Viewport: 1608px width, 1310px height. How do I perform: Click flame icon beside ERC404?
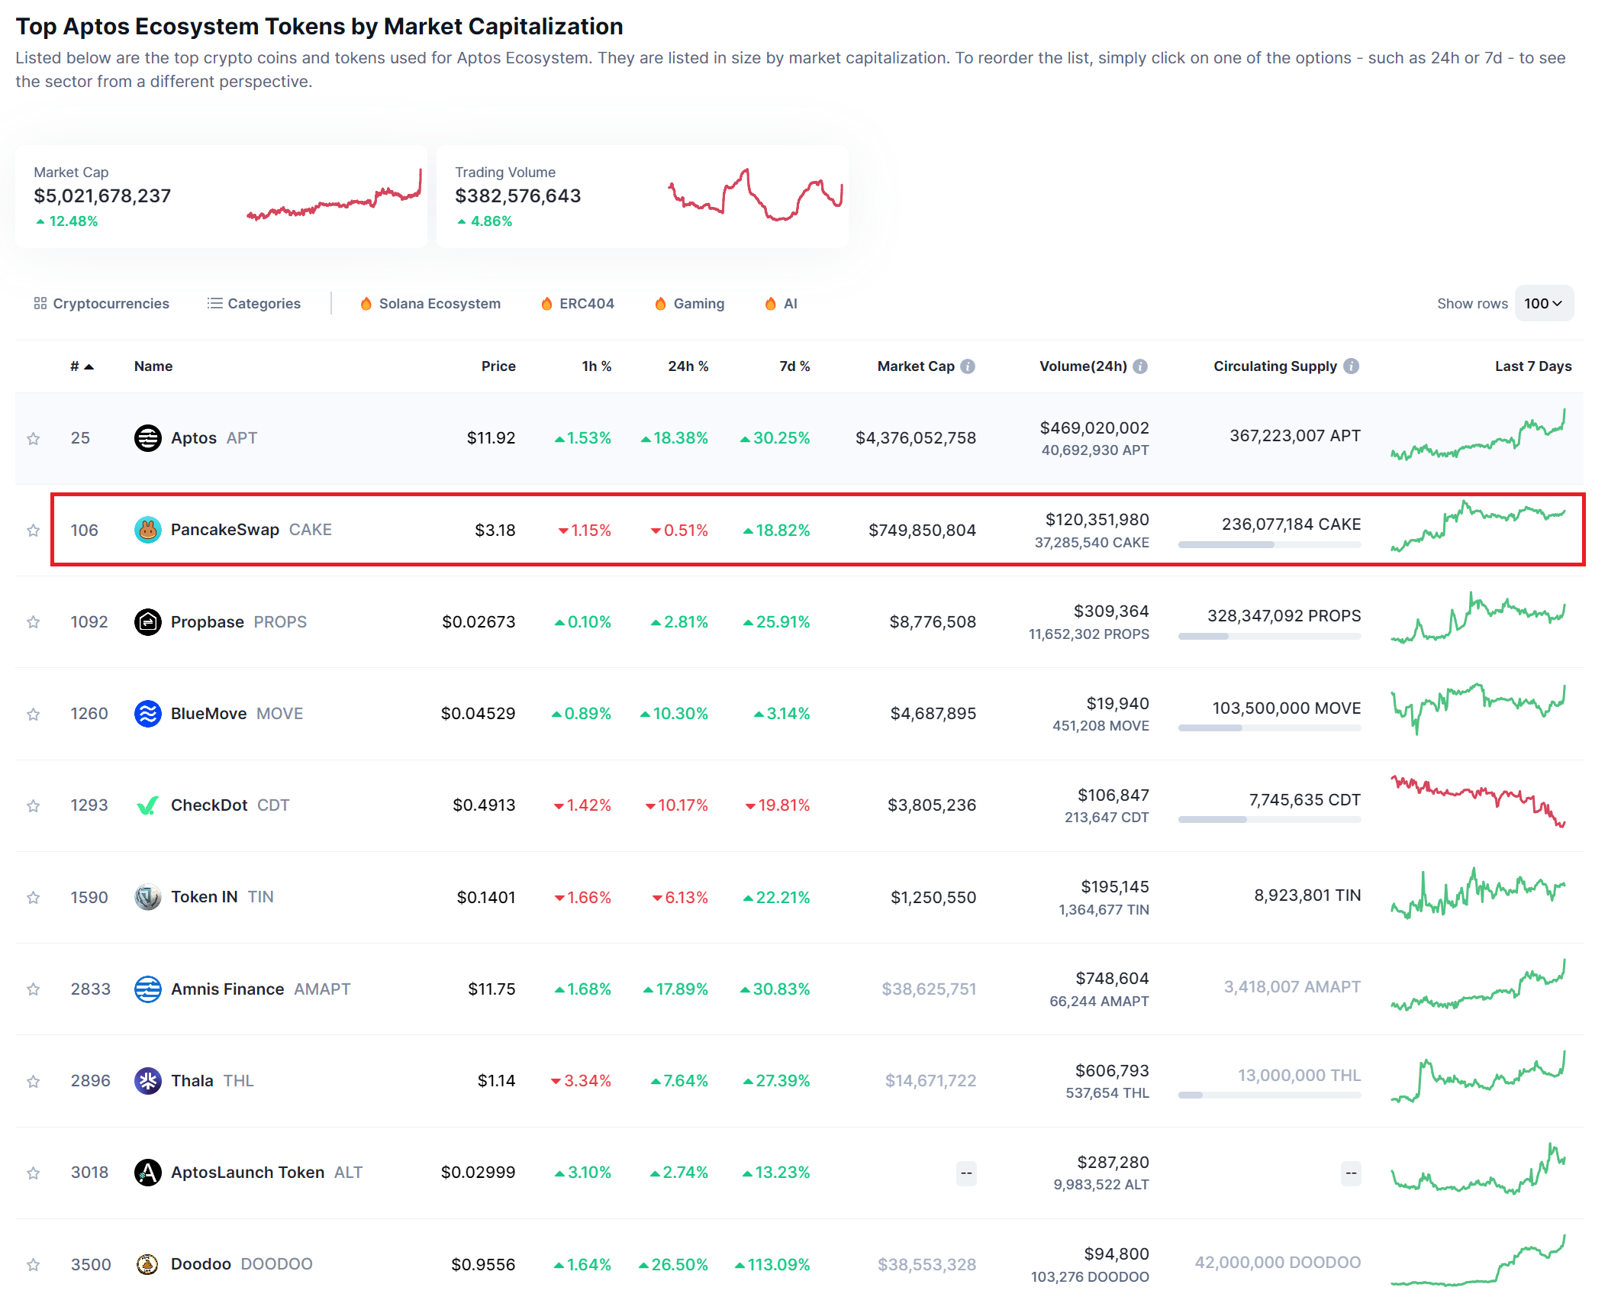point(546,304)
